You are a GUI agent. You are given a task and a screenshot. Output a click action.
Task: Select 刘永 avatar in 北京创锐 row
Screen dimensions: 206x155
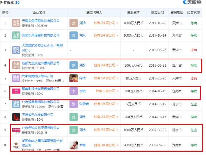[x=74, y=130]
